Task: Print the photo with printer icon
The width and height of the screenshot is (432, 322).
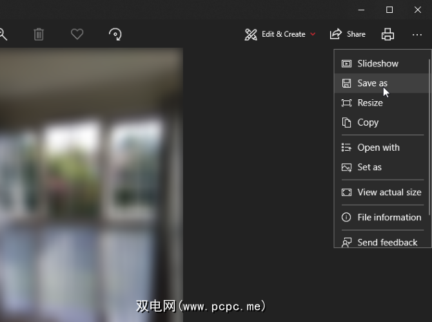Action: (388, 34)
